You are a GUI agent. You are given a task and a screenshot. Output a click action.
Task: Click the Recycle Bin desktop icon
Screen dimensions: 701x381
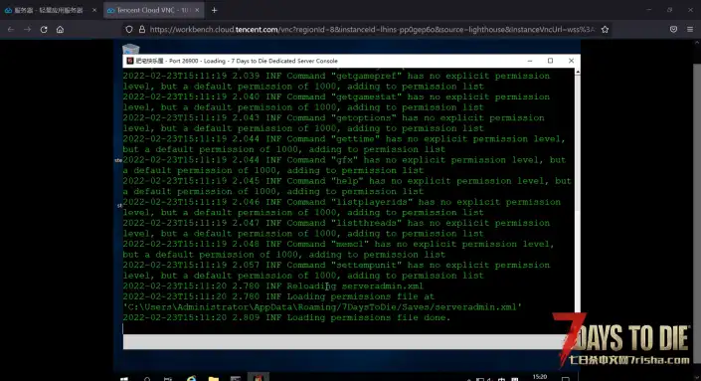click(x=131, y=49)
